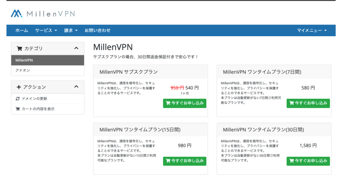Select アドオン category in sidebar
The width and height of the screenshot is (342, 192).
tap(23, 70)
